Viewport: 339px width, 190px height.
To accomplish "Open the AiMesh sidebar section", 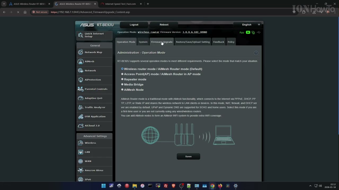I will pyautogui.click(x=94, y=61).
